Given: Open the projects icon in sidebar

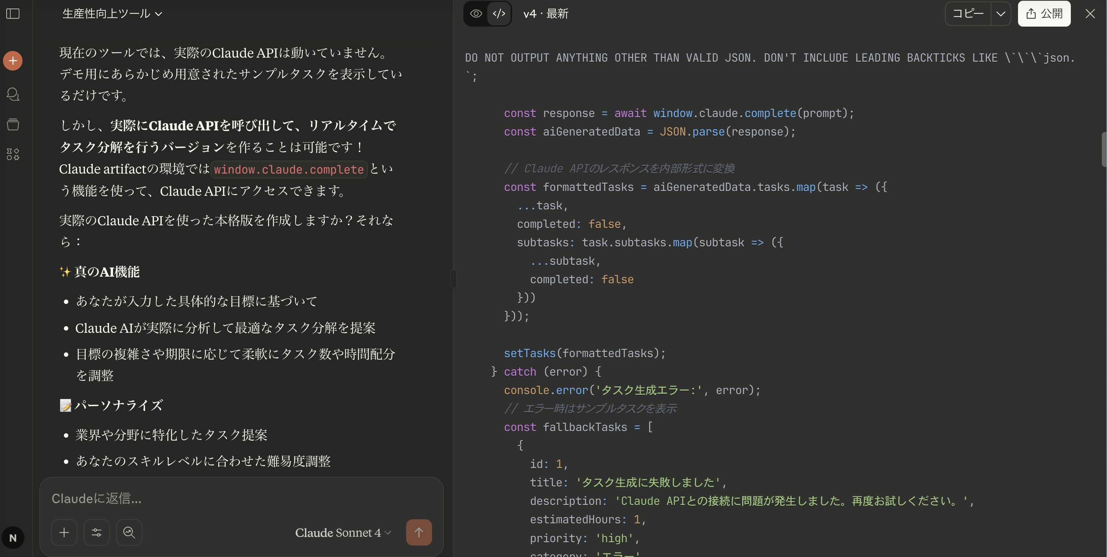Looking at the screenshot, I should (x=13, y=124).
